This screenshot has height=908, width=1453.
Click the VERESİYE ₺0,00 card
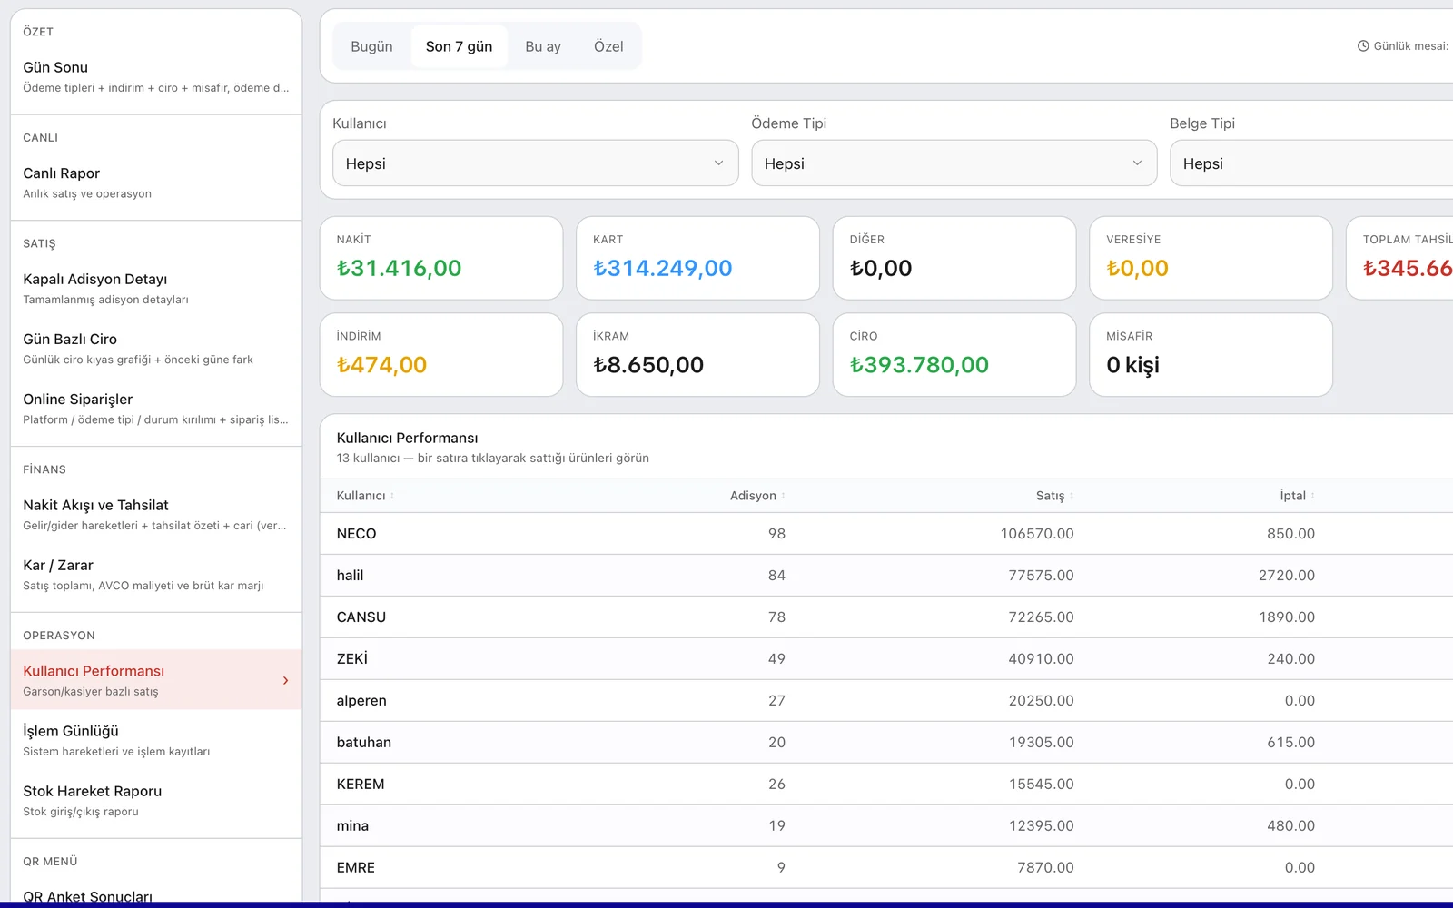pos(1211,258)
